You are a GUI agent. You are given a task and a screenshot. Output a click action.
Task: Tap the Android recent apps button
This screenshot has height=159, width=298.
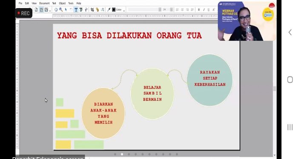pyautogui.click(x=290, y=127)
